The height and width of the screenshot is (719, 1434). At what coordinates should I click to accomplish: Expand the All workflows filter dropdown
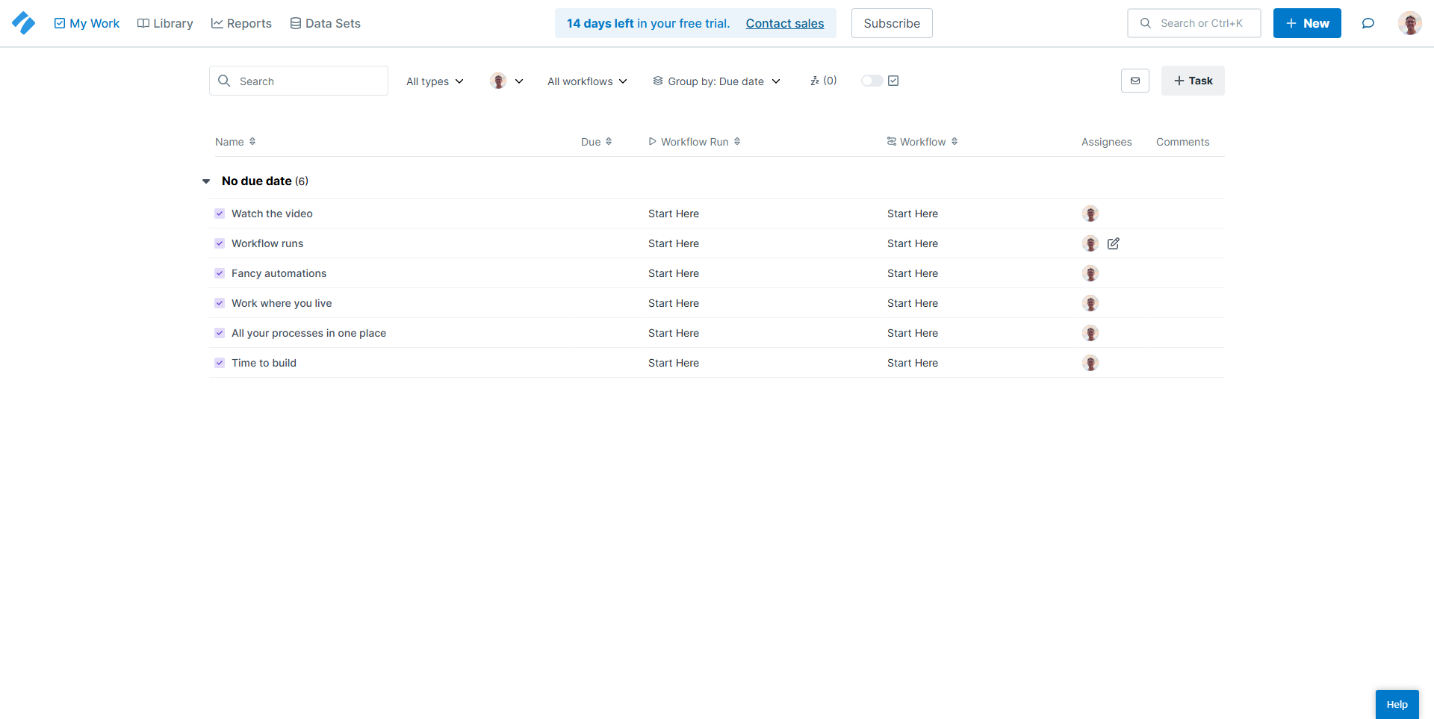pos(587,81)
